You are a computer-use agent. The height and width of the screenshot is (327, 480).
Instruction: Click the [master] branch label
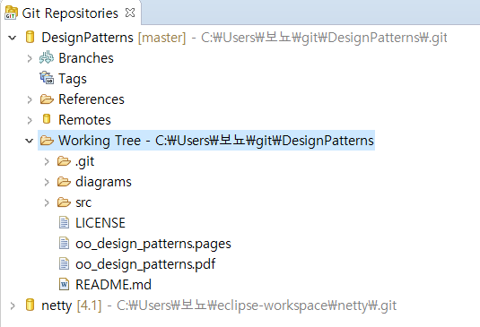point(161,38)
